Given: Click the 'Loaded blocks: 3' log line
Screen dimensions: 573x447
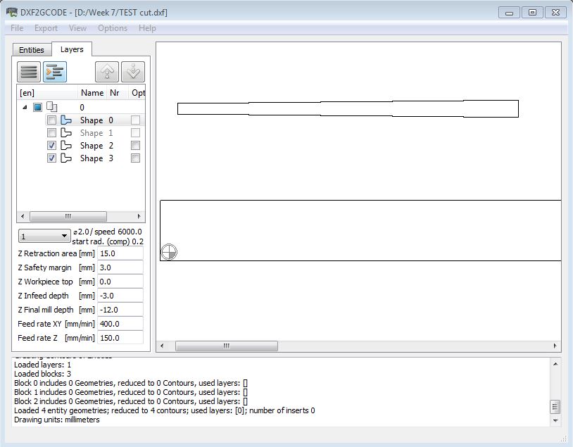Looking at the screenshot, I should point(42,374).
